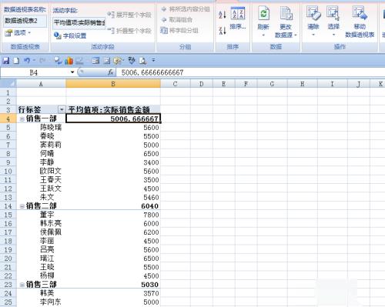Select row 14 header

click(x=8, y=206)
